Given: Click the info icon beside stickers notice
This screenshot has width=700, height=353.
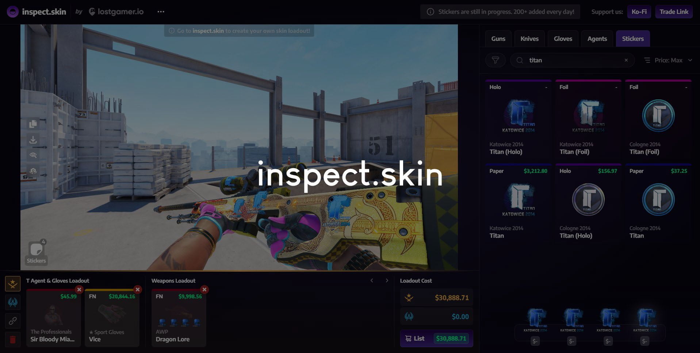Looking at the screenshot, I should coord(431,12).
